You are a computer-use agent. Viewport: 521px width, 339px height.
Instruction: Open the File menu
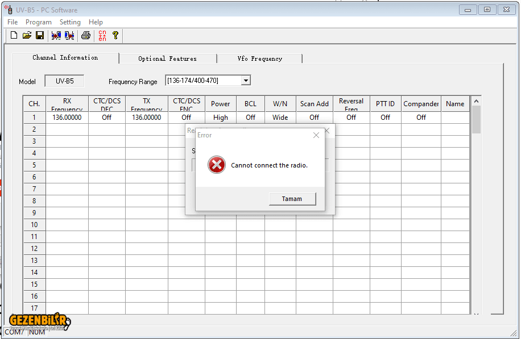[13, 22]
